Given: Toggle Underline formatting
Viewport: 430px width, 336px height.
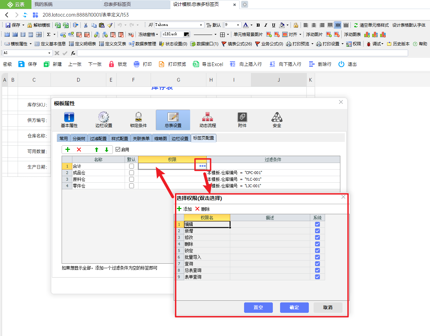Looking at the screenshot, I should (274, 25).
